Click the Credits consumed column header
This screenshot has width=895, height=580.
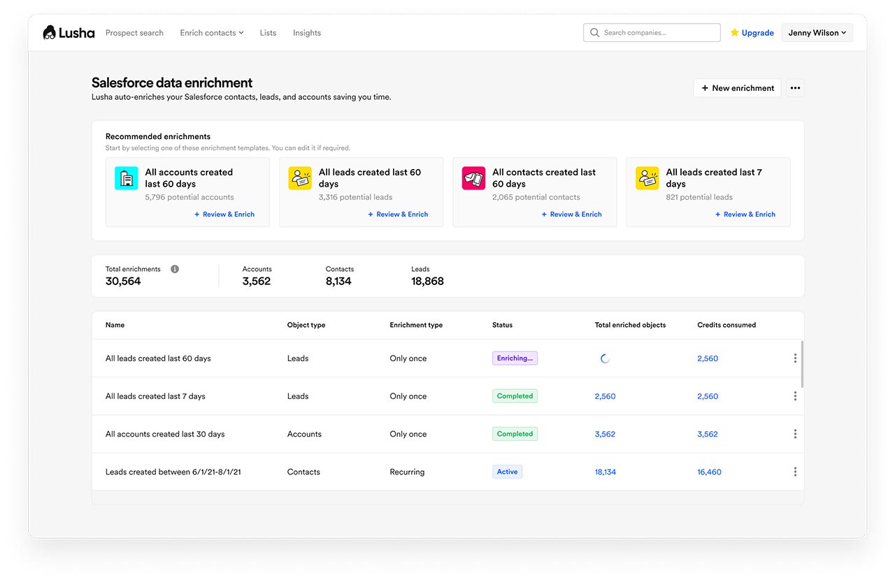726,325
